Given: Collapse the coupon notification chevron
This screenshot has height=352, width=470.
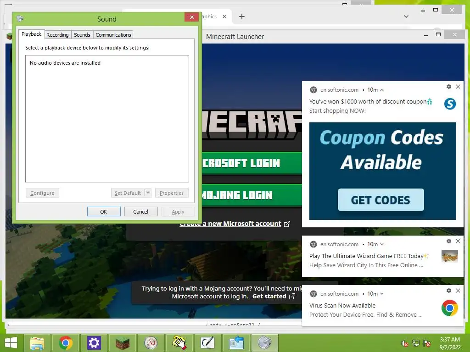Looking at the screenshot, I should (x=382, y=90).
